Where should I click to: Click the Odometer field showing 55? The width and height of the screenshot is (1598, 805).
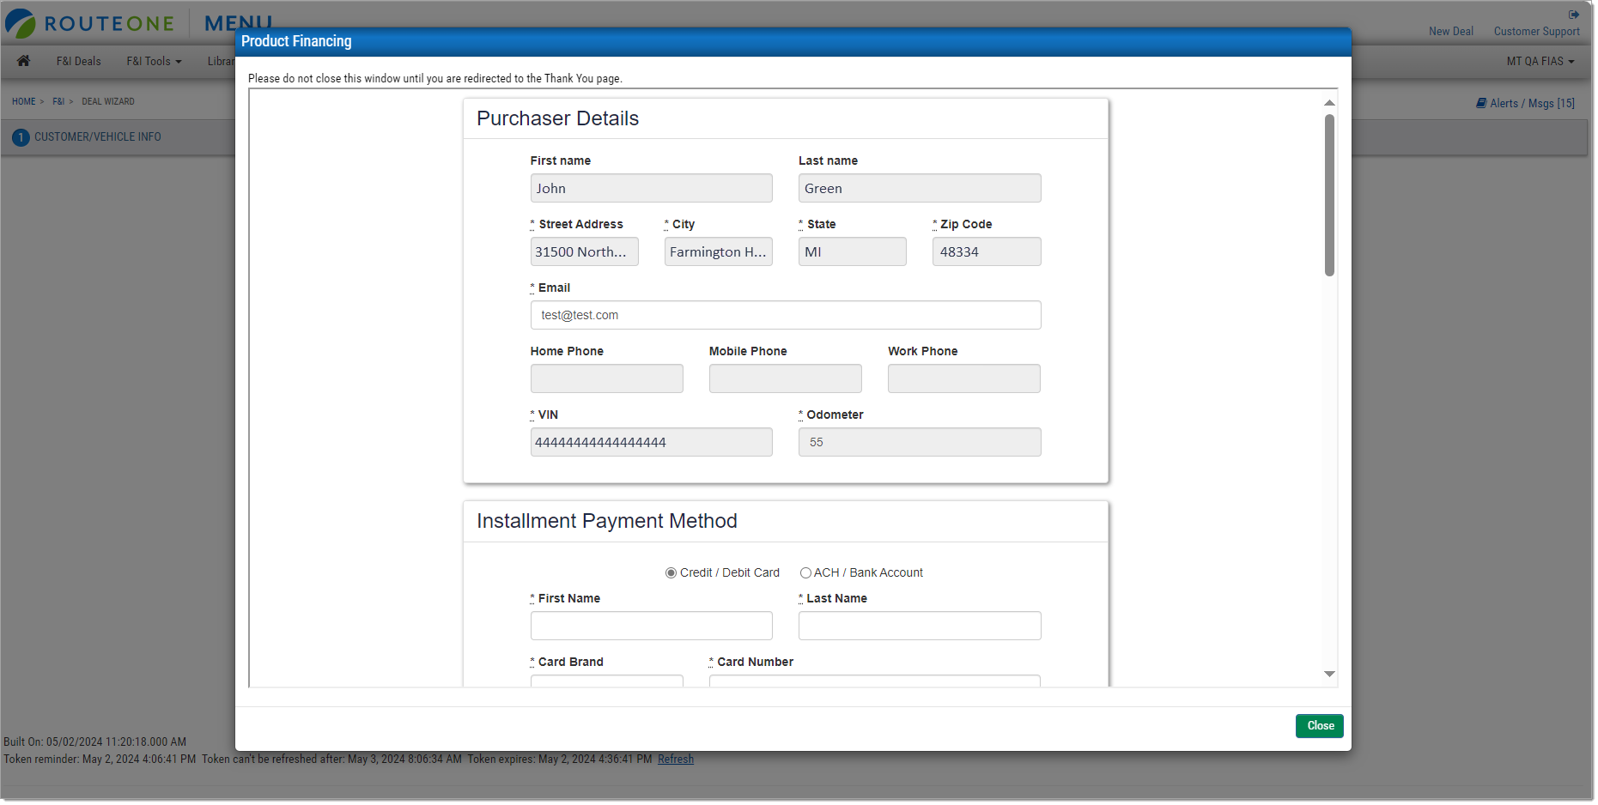pyautogui.click(x=920, y=443)
